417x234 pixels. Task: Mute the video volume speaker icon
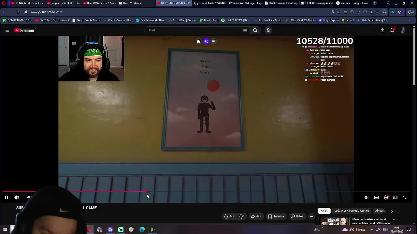pyautogui.click(x=17, y=197)
